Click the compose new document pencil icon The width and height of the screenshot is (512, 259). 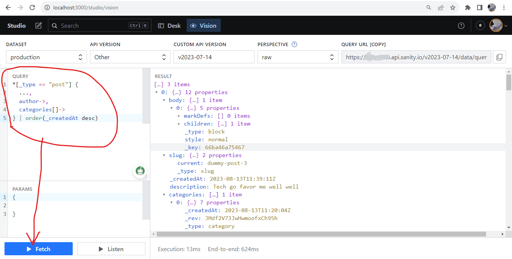click(39, 25)
